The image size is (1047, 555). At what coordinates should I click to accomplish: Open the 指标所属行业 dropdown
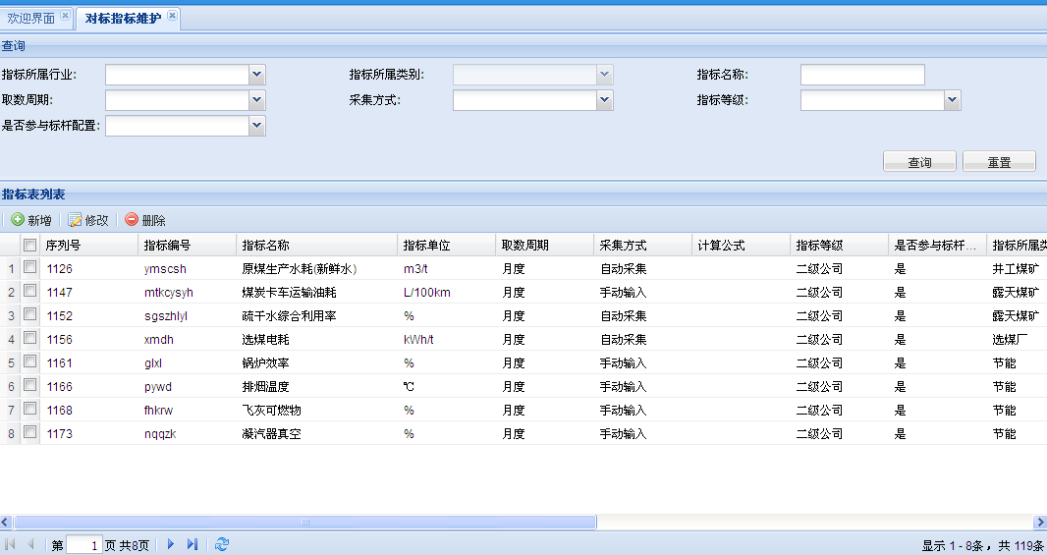coord(257,75)
